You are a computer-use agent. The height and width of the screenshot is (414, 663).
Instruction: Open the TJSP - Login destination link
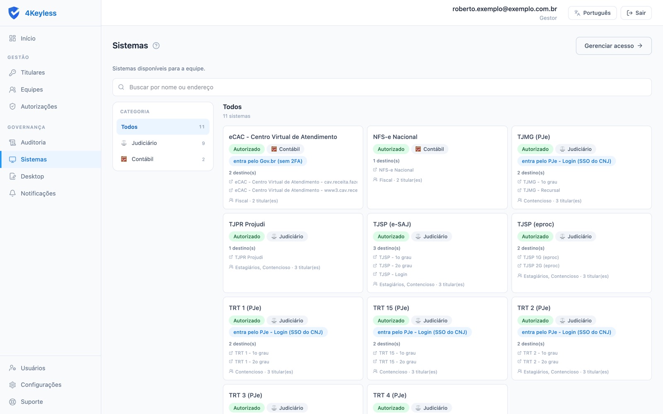pyautogui.click(x=393, y=274)
